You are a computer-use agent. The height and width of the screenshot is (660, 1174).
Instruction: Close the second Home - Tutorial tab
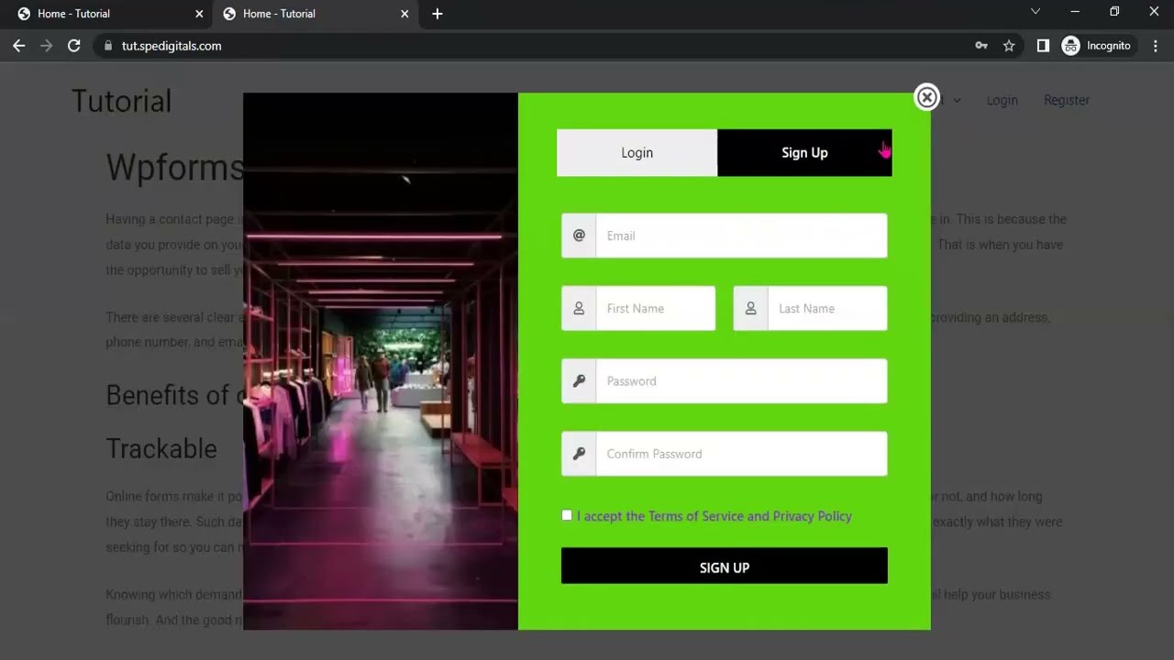[x=404, y=14]
